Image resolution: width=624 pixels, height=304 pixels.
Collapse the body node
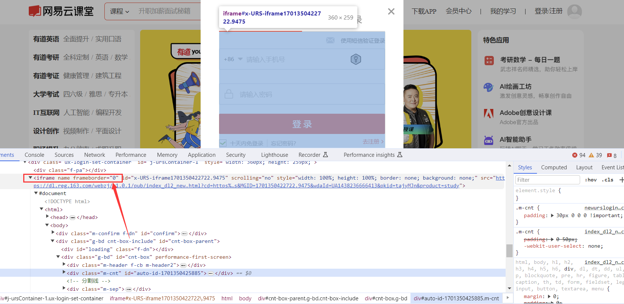click(x=47, y=225)
